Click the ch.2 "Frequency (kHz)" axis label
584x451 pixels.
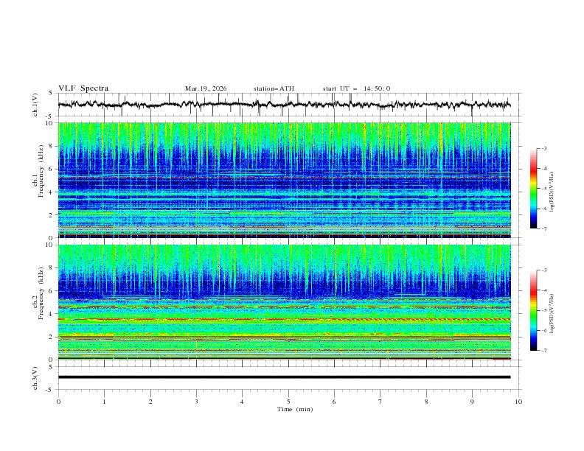coord(41,293)
